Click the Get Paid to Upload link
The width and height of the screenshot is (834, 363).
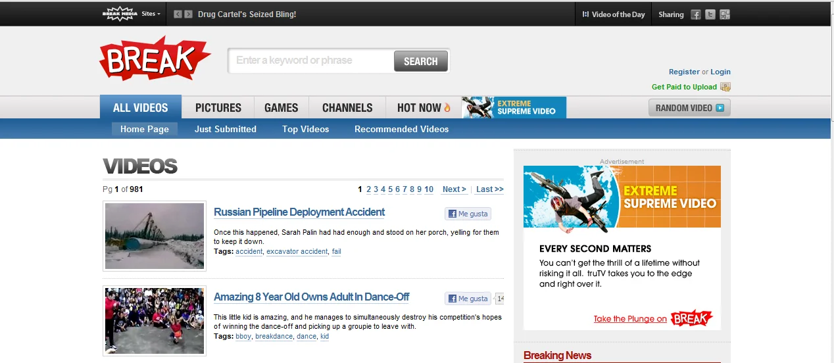click(x=684, y=87)
